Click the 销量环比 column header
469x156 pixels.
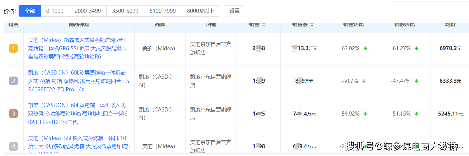pos(354,25)
